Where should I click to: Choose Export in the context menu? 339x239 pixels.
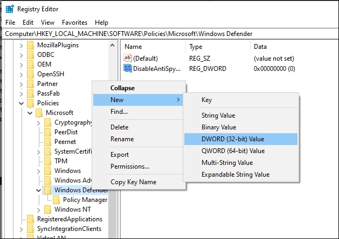[x=139, y=155]
